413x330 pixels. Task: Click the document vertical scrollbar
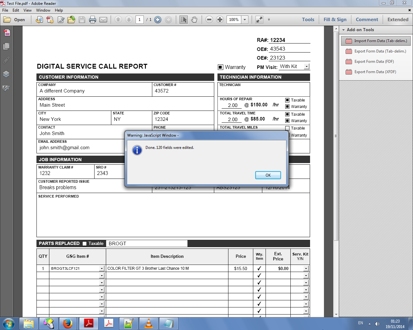pos(336,135)
